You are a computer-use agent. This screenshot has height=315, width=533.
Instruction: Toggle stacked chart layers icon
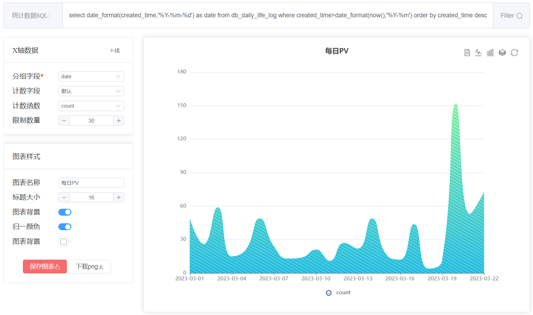tap(502, 53)
